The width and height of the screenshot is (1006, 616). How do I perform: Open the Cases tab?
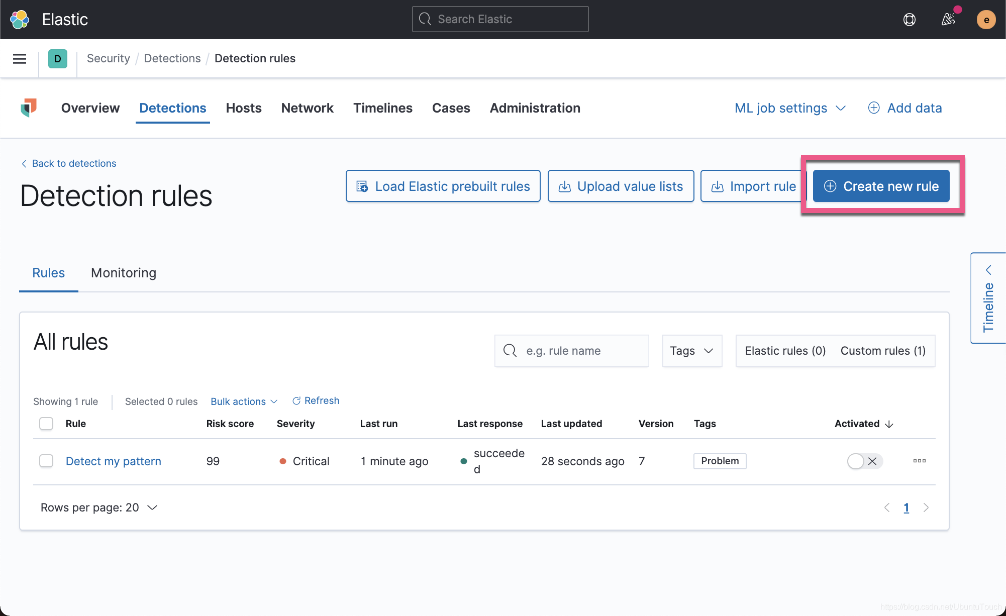pos(451,108)
